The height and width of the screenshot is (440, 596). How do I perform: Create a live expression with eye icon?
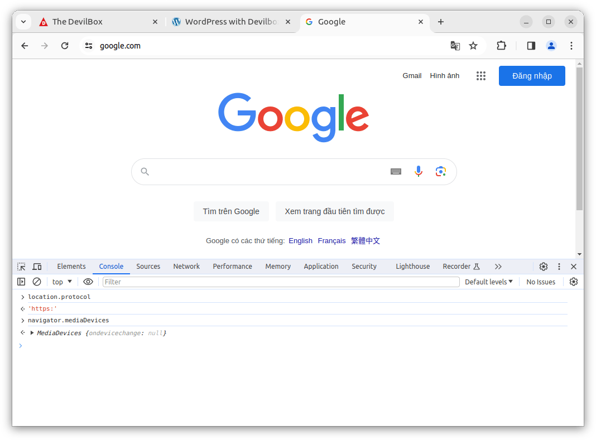pos(88,282)
